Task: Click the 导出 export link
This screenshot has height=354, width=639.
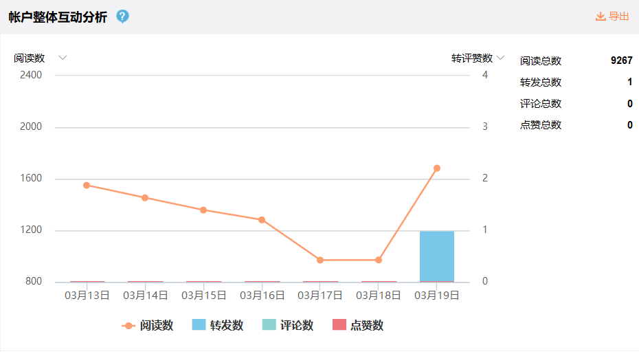Action: coord(618,16)
